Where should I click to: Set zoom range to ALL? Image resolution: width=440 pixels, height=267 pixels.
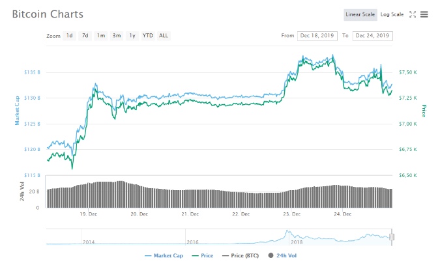click(x=164, y=36)
